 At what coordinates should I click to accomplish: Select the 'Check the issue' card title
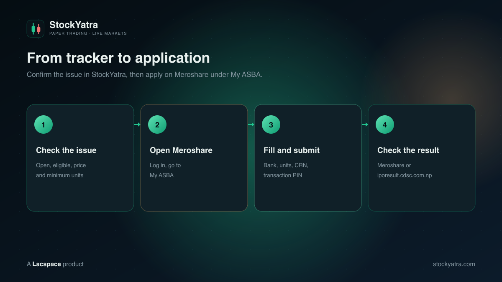(66, 150)
